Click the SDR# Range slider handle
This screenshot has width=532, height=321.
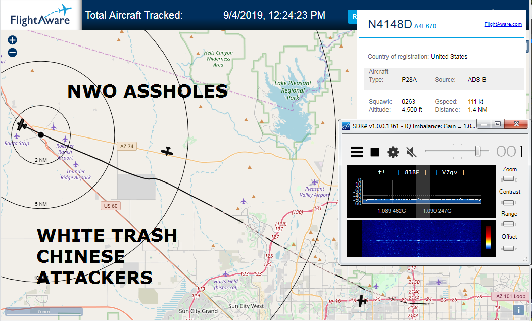coord(508,224)
